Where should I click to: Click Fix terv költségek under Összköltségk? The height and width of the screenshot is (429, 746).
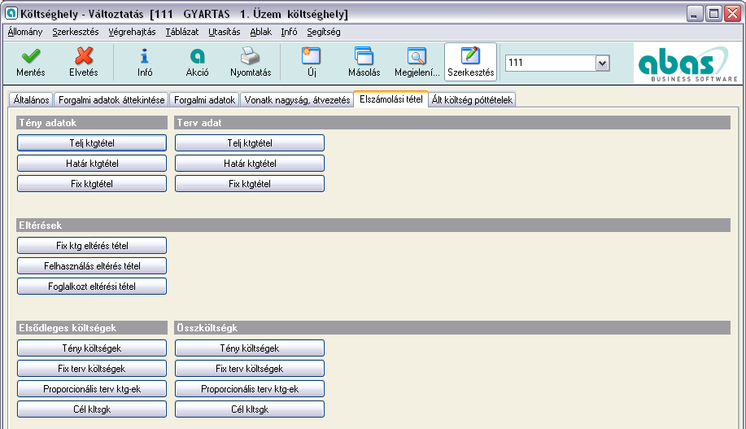tap(250, 369)
